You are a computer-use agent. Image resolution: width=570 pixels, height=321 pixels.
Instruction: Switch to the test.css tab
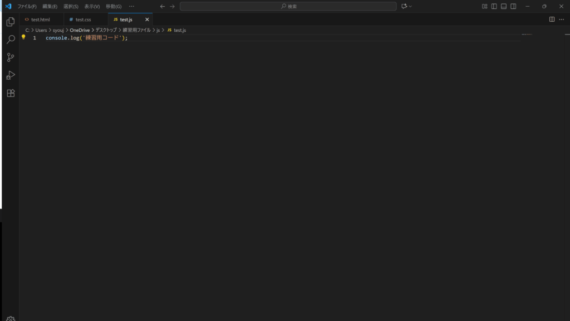click(83, 20)
